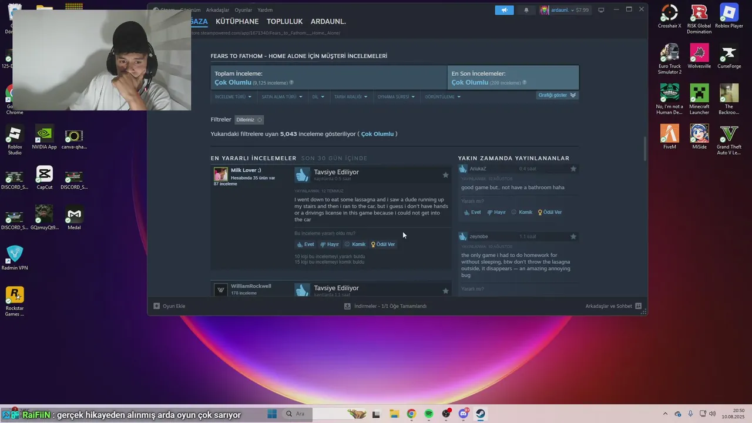The image size is (752, 423).
Task: Open FiveM desktop icon
Action: coord(669,137)
